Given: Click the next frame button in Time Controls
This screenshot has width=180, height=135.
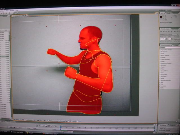Looking at the screenshot, I should click(x=169, y=31).
